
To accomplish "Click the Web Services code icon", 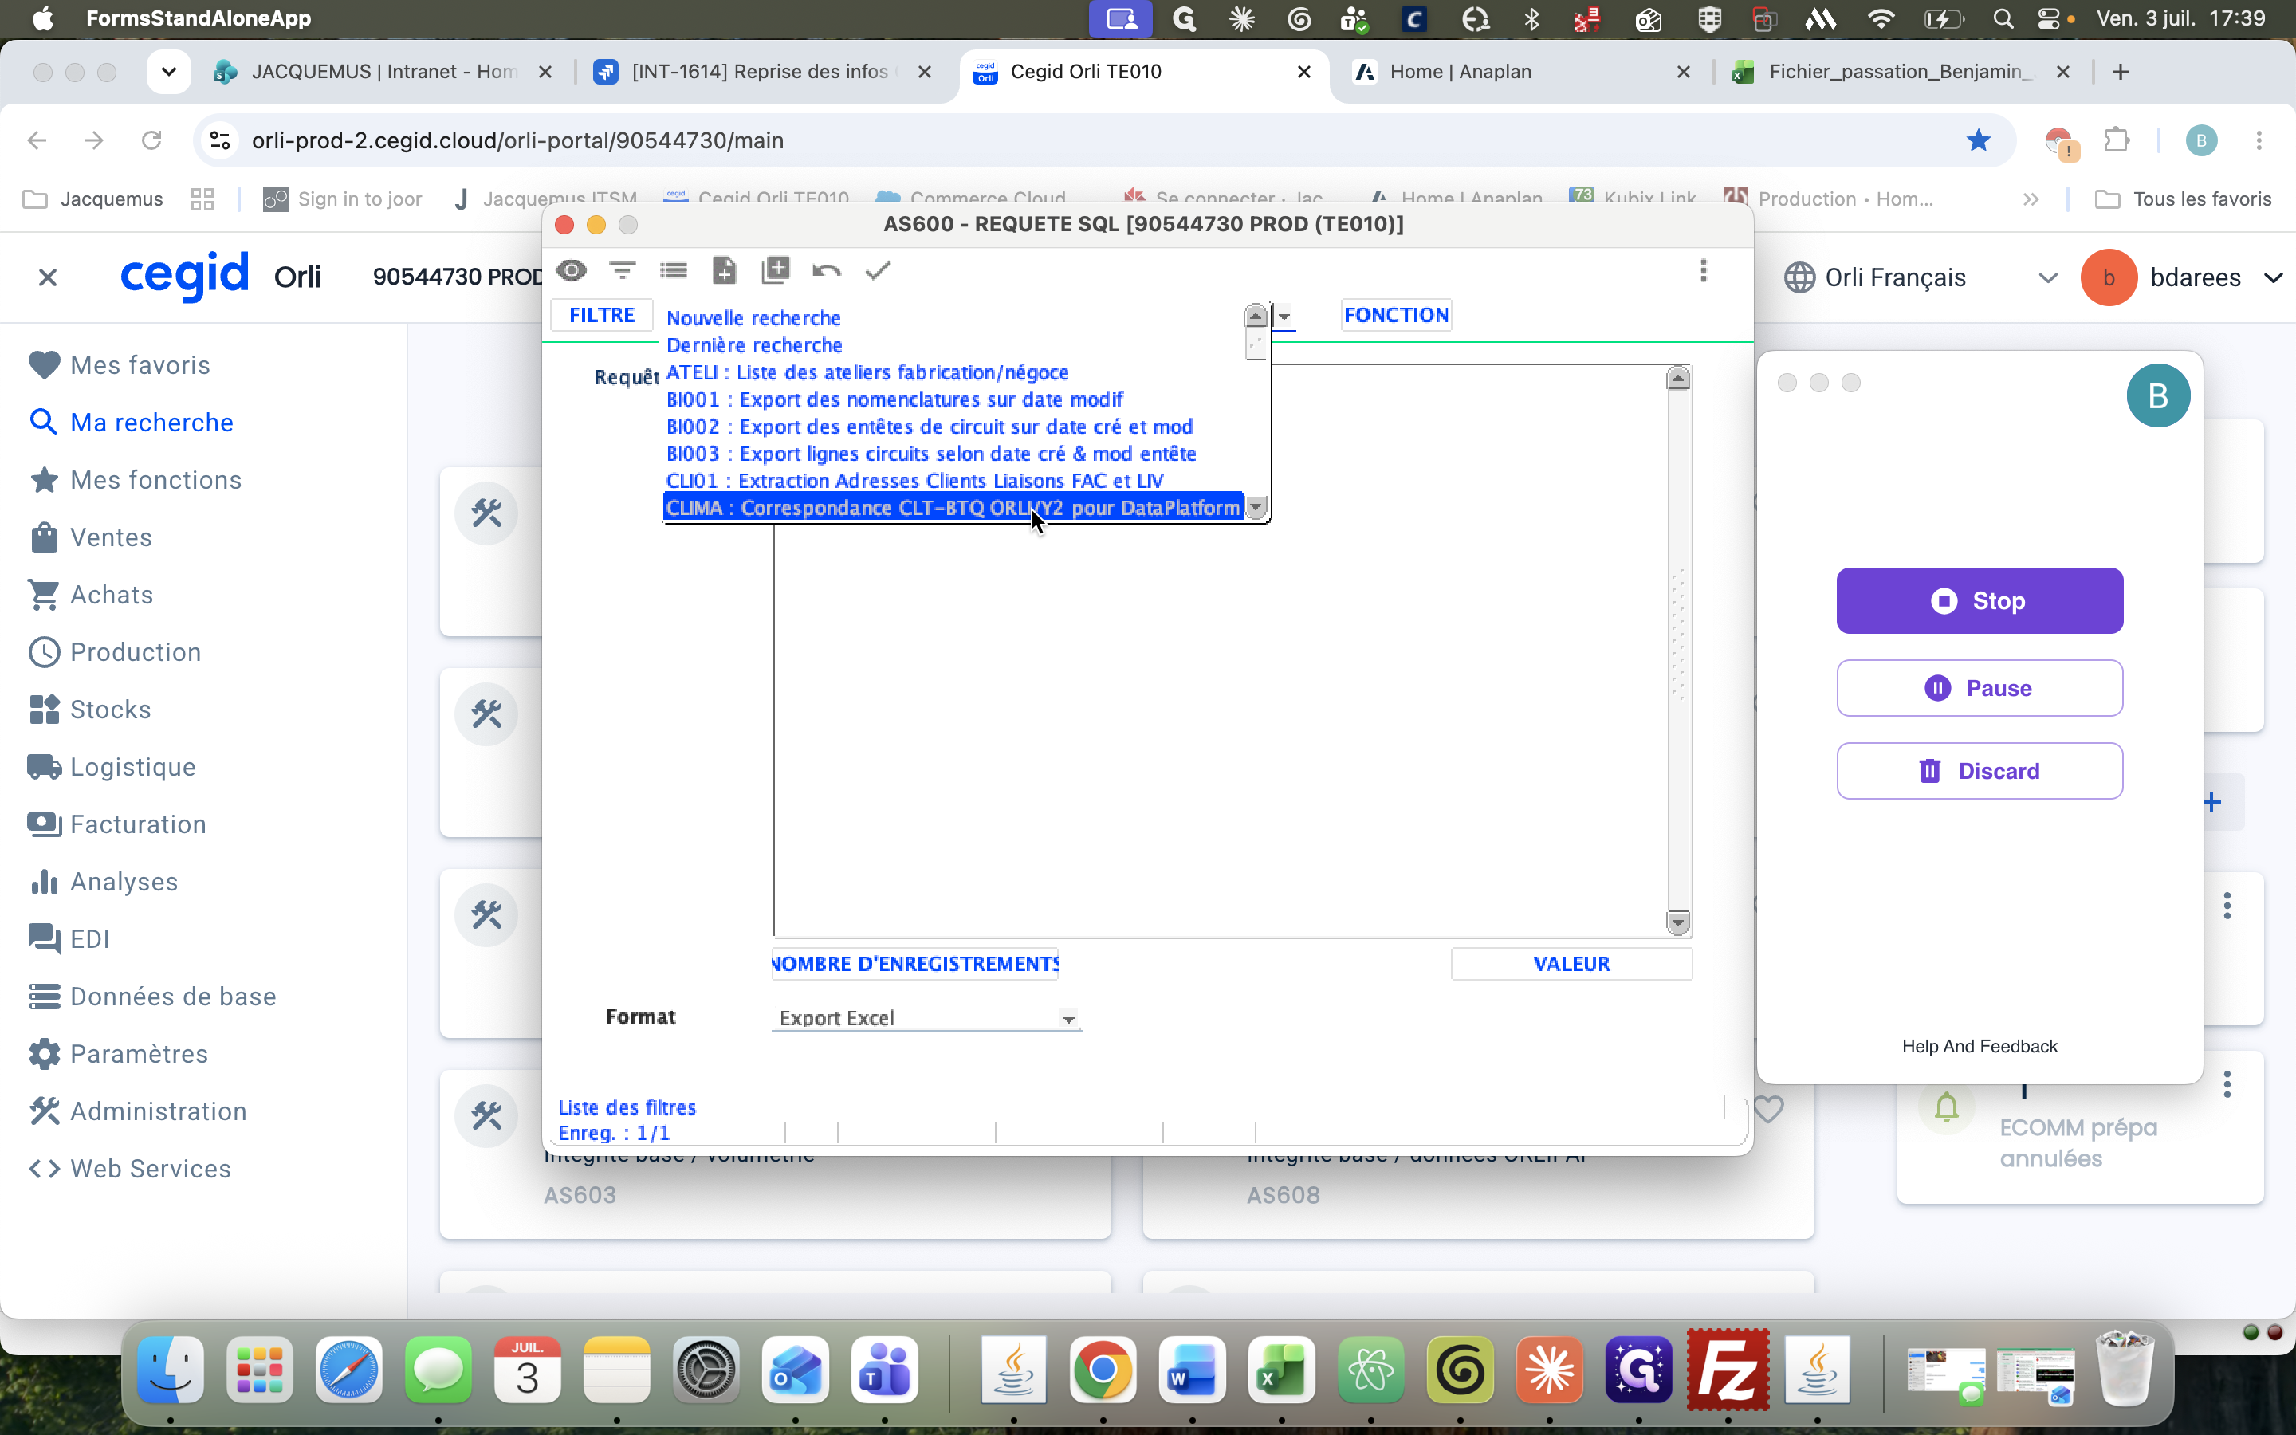I will (x=44, y=1168).
